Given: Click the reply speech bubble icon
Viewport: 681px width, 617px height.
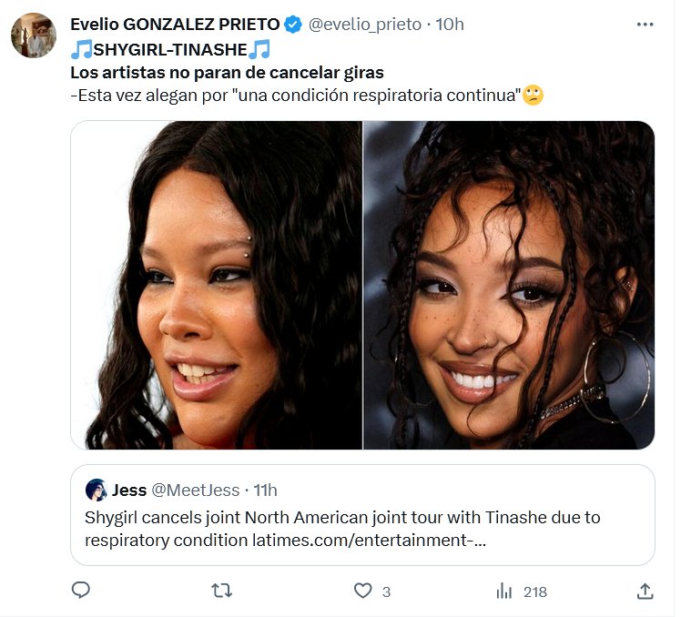Looking at the screenshot, I should (x=81, y=591).
